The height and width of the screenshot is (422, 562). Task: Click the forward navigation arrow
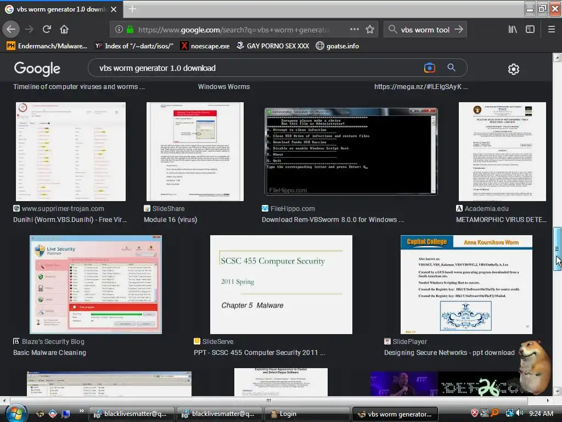click(29, 29)
